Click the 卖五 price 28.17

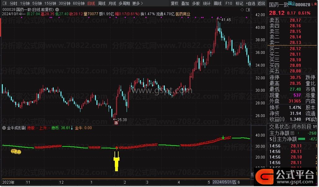295,20
